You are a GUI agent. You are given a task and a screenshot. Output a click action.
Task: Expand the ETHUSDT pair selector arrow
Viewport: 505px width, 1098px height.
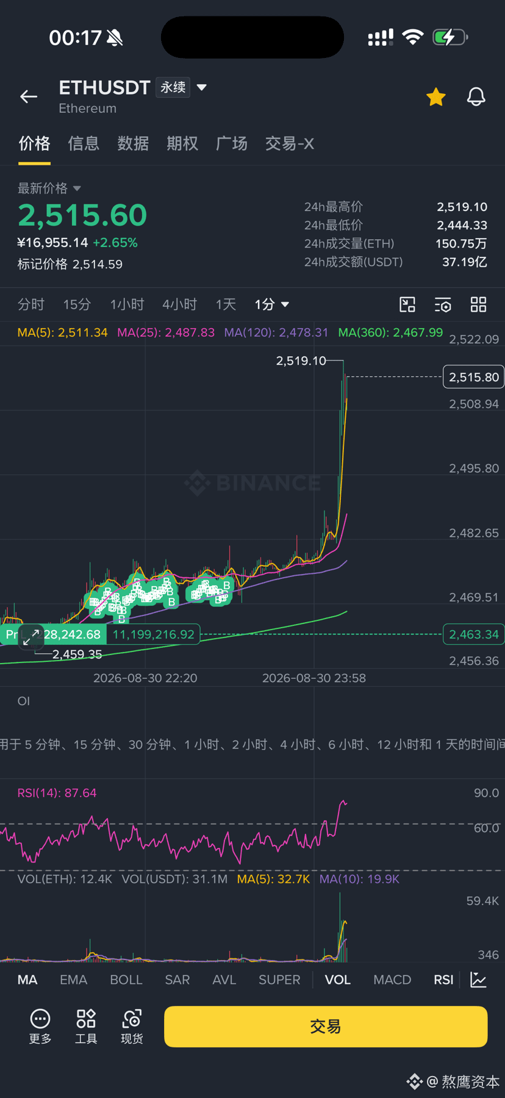(x=202, y=88)
